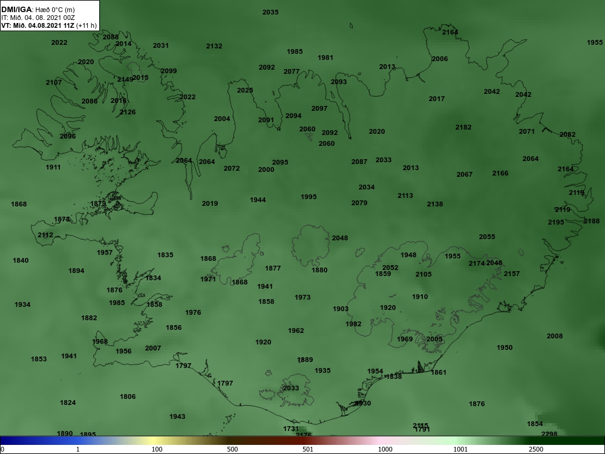
Task: Click the map value '2008'
Action: tap(555, 336)
